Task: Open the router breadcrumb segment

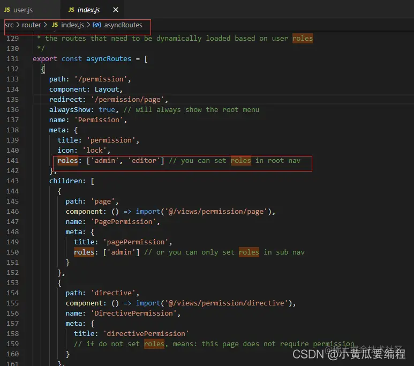Action: pyautogui.click(x=31, y=25)
